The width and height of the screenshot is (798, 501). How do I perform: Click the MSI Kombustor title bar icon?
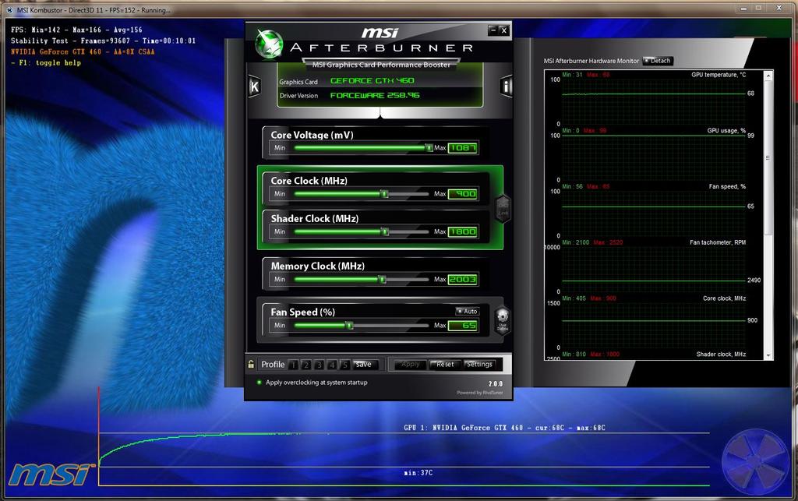9,9
